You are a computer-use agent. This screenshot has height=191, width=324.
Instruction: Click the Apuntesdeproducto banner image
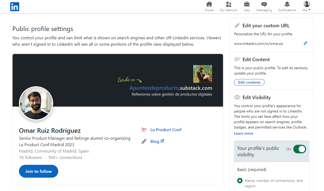(118, 80)
